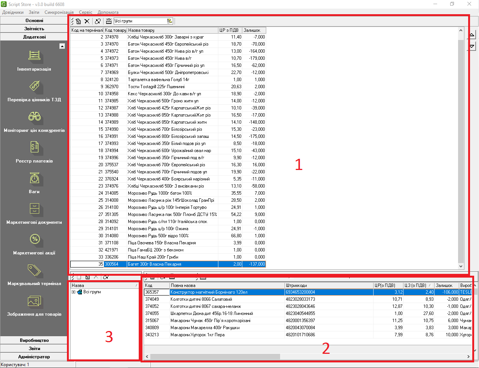Open the Інвентаризація abacus icon

click(34, 56)
